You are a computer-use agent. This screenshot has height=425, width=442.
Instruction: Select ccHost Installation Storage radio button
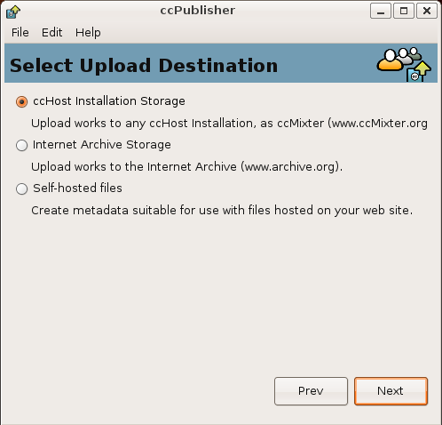coord(21,101)
